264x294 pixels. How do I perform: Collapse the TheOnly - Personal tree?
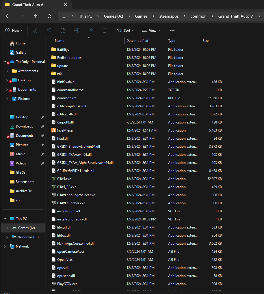click(x=5, y=62)
